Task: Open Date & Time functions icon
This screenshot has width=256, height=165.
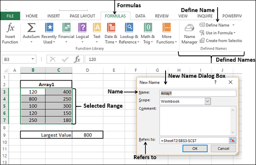Action: point(111,27)
